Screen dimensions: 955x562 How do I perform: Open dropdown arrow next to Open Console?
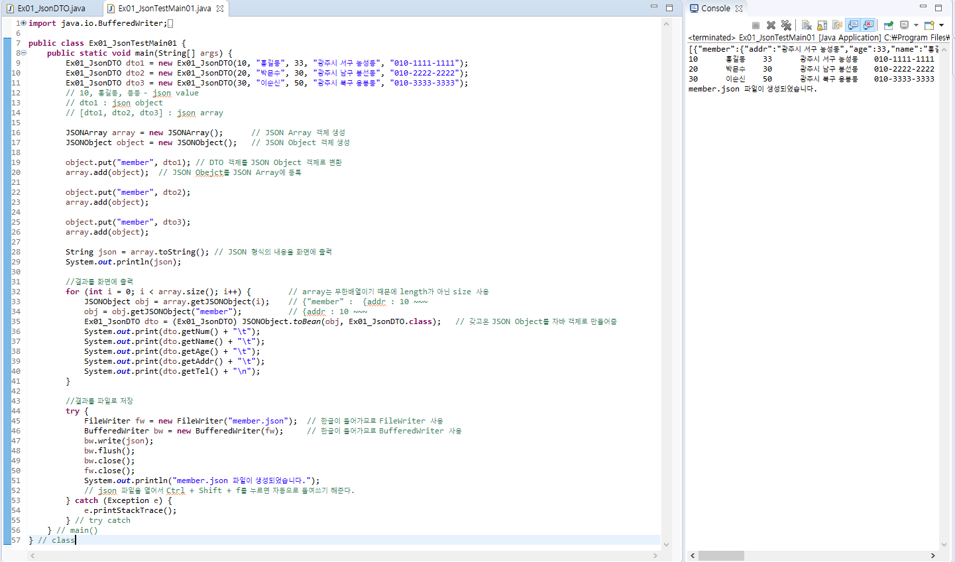941,25
